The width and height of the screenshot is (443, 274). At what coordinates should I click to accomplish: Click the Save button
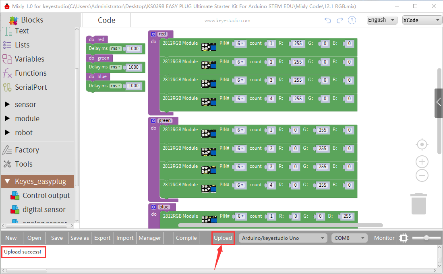coord(57,238)
